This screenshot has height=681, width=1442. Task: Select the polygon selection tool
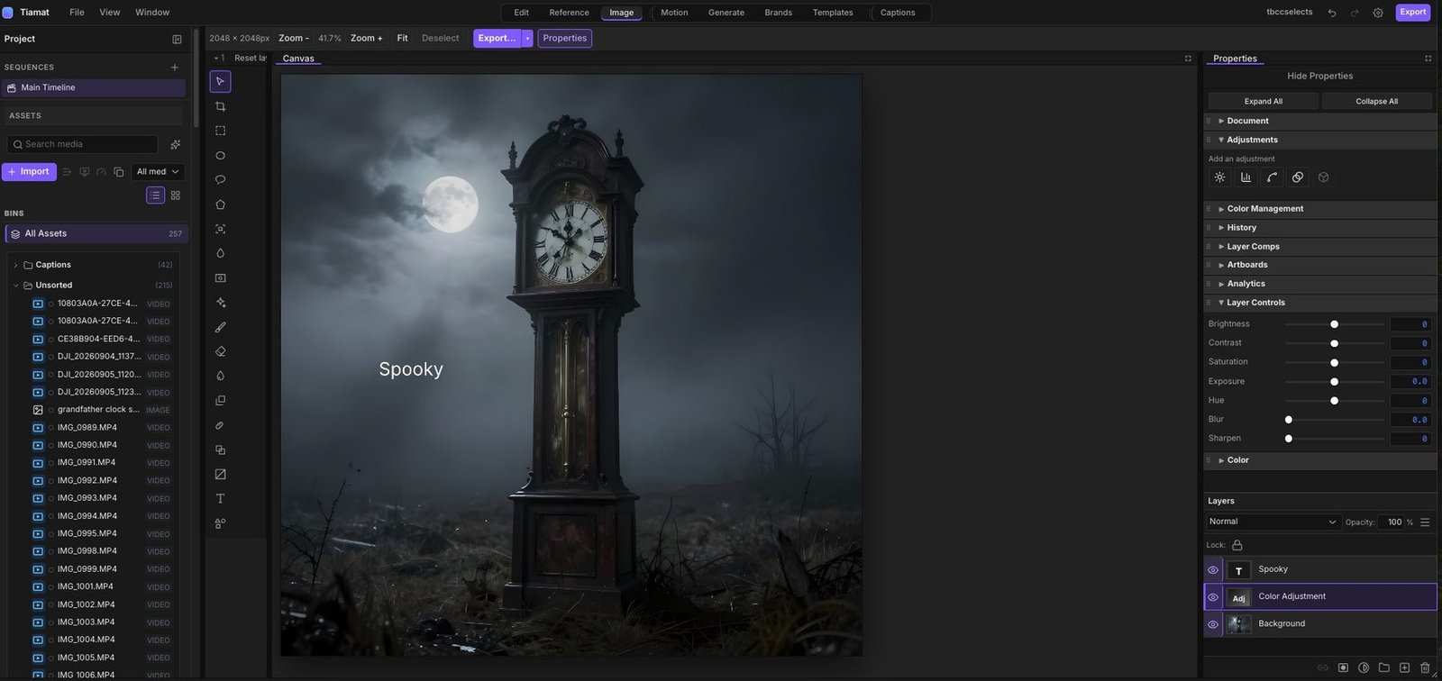220,204
